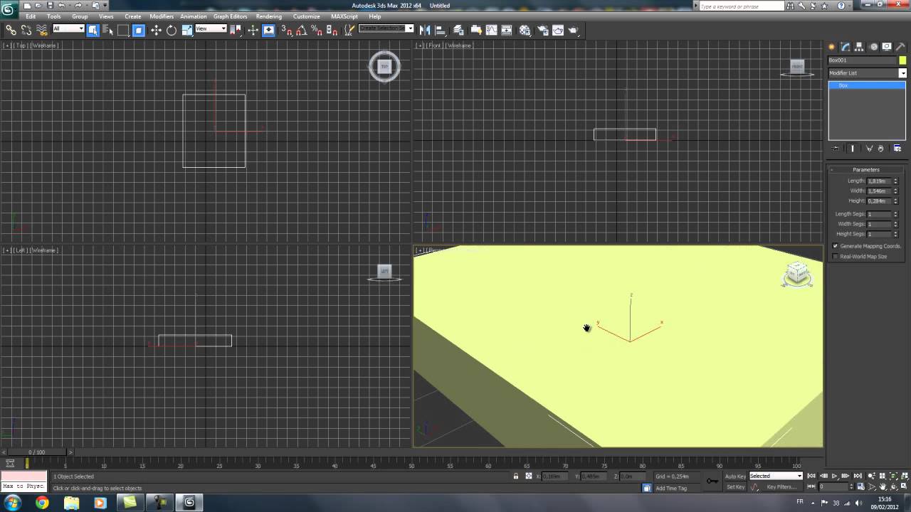Open the Layer Manager

pyautogui.click(x=459, y=30)
